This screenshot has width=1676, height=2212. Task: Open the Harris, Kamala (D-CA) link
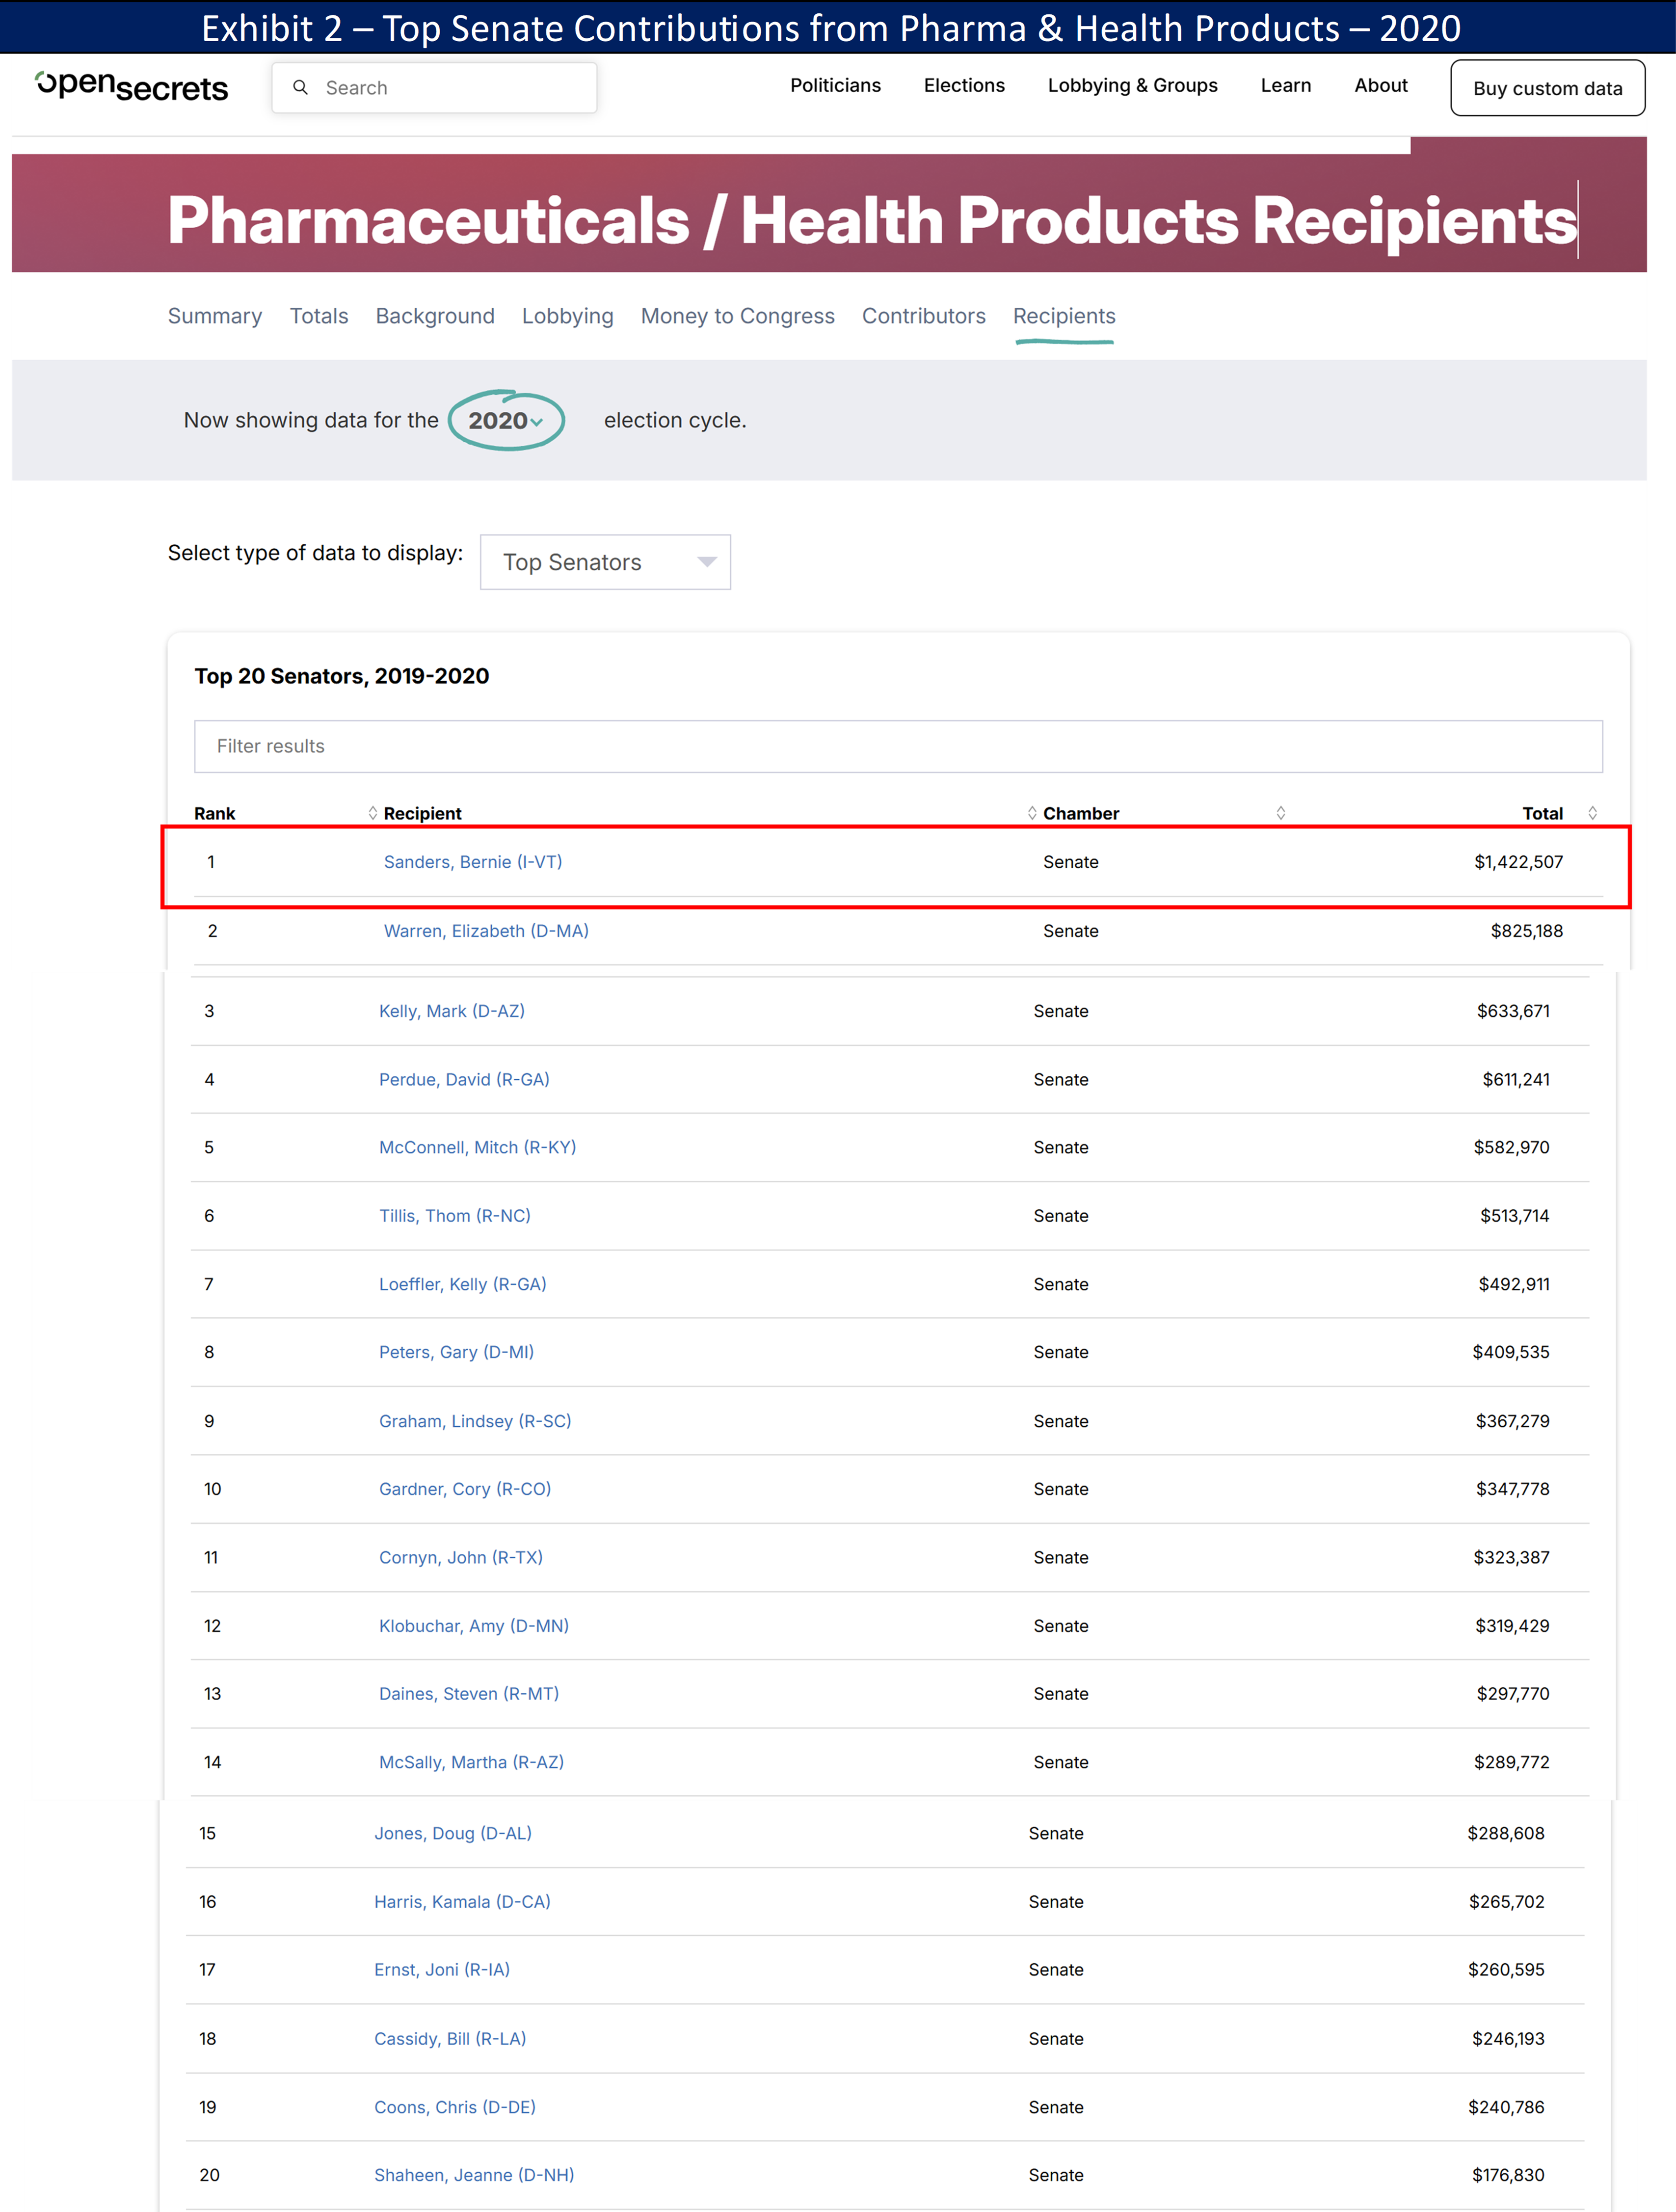pyautogui.click(x=462, y=1901)
